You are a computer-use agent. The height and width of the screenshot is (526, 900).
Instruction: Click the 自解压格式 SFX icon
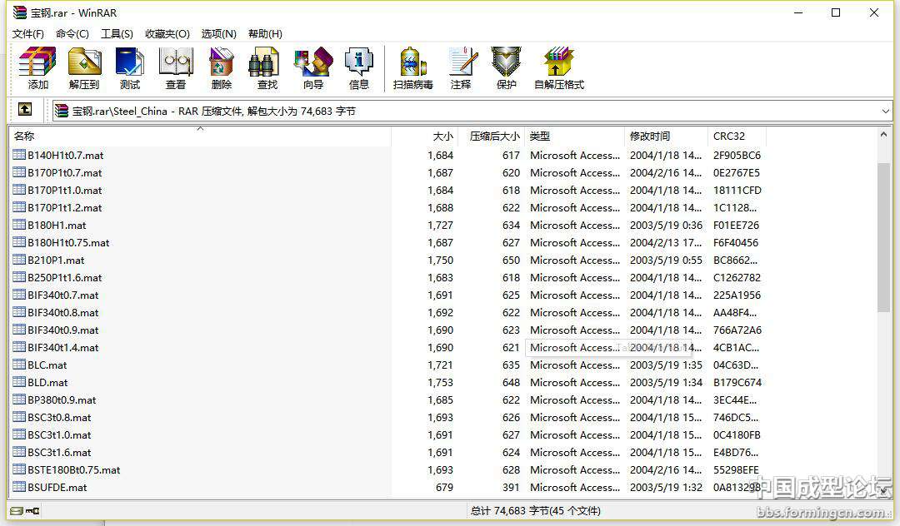tap(558, 68)
